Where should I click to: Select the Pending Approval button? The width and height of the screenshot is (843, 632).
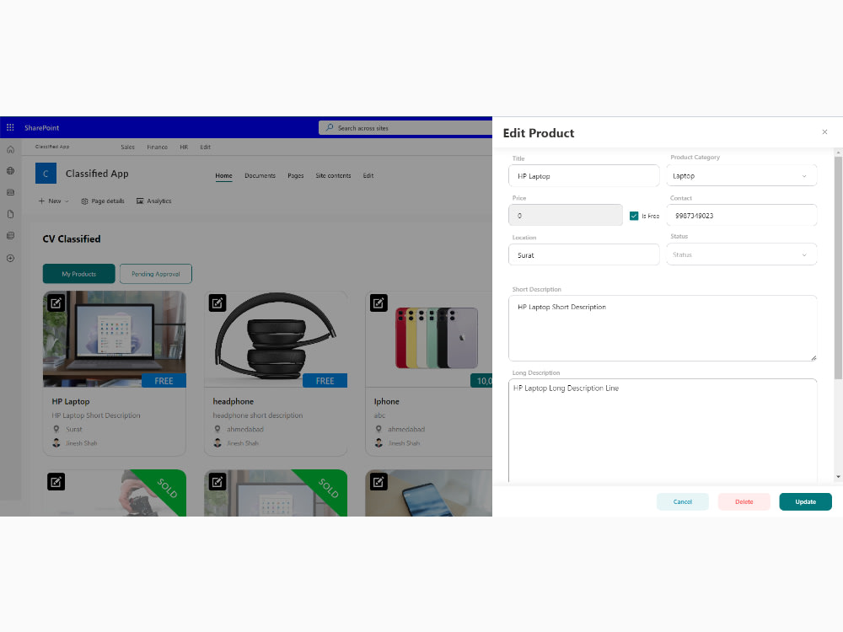[155, 273]
